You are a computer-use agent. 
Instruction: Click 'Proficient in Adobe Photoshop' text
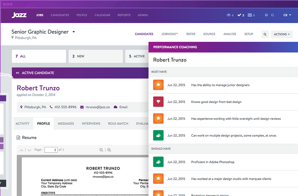pos(213,162)
